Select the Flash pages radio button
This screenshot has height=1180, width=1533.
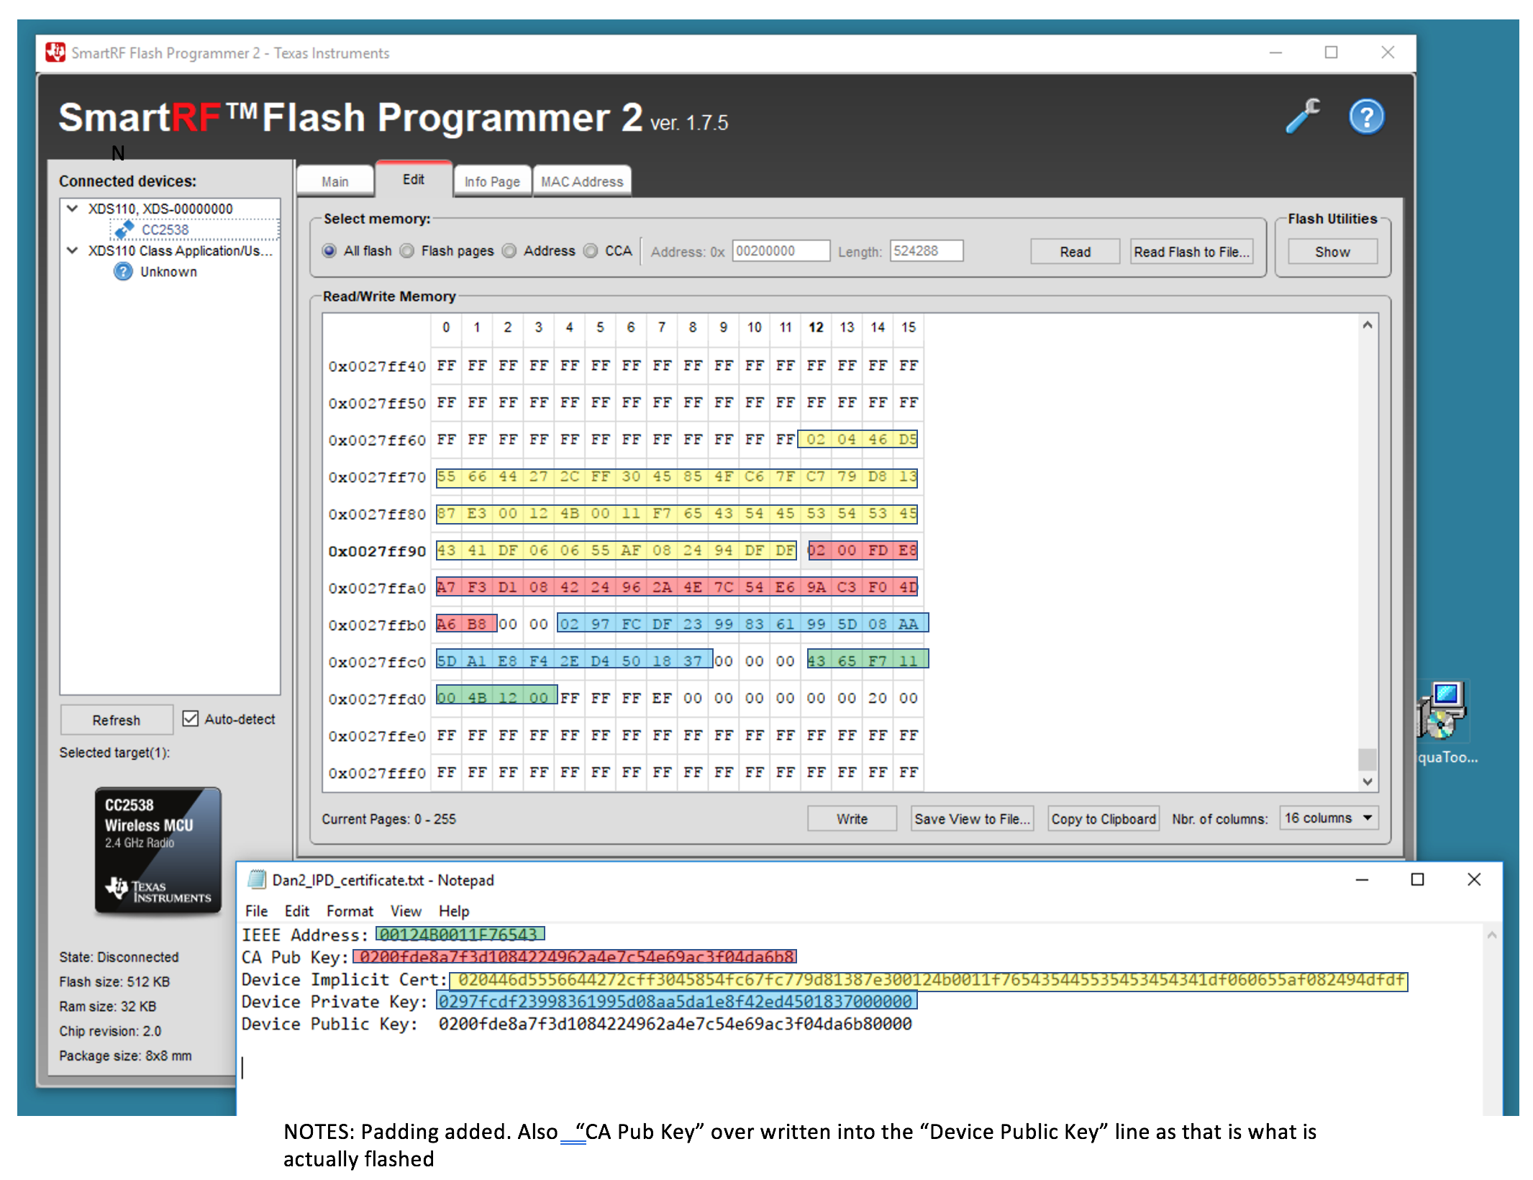pyautogui.click(x=407, y=250)
